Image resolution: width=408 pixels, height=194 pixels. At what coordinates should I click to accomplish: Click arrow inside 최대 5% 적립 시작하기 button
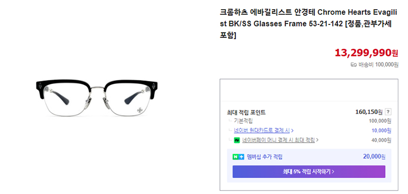pyautogui.click(x=333, y=172)
